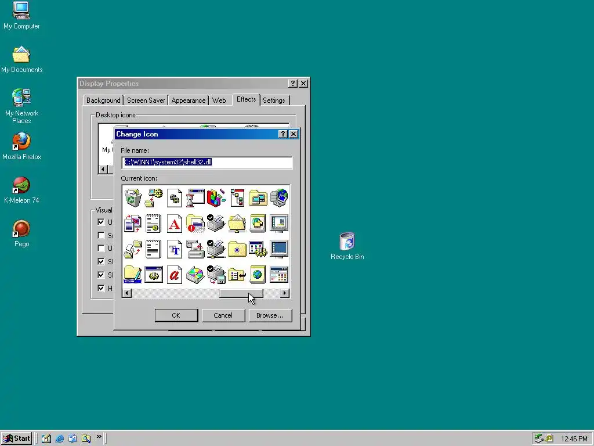Select the globe on notepad icon
Screen dimensions: 594x446
point(258,275)
